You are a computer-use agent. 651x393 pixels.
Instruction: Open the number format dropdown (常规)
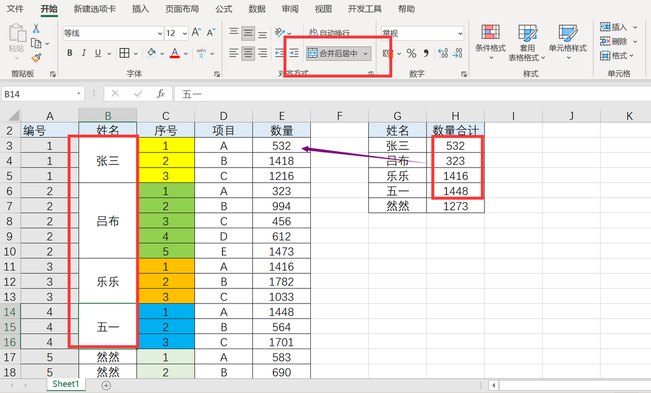(460, 34)
